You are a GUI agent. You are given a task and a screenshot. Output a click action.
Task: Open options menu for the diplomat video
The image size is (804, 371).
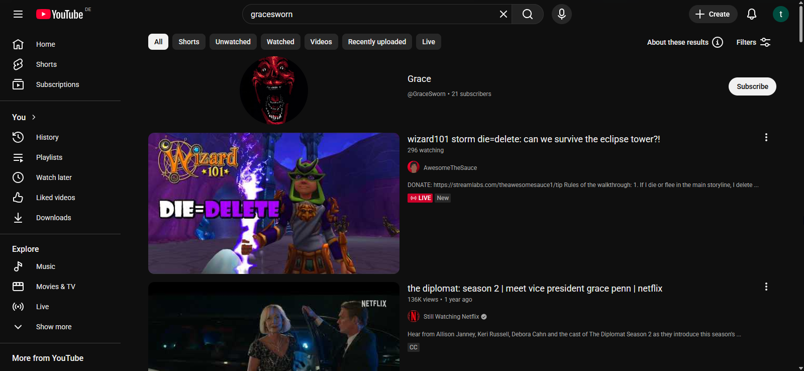(766, 287)
